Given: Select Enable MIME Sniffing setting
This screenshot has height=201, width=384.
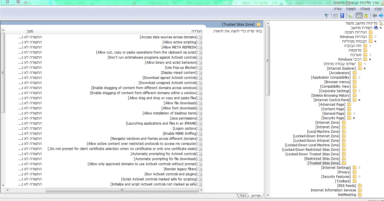Looking at the screenshot, I should [180, 134].
